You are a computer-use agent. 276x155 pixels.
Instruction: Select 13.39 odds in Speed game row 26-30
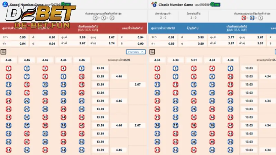coord(100,109)
